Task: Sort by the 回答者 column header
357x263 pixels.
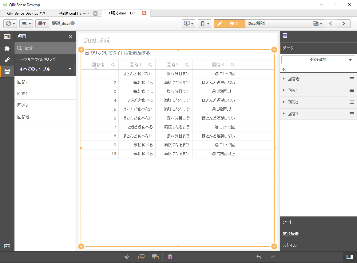Action: pyautogui.click(x=98, y=65)
